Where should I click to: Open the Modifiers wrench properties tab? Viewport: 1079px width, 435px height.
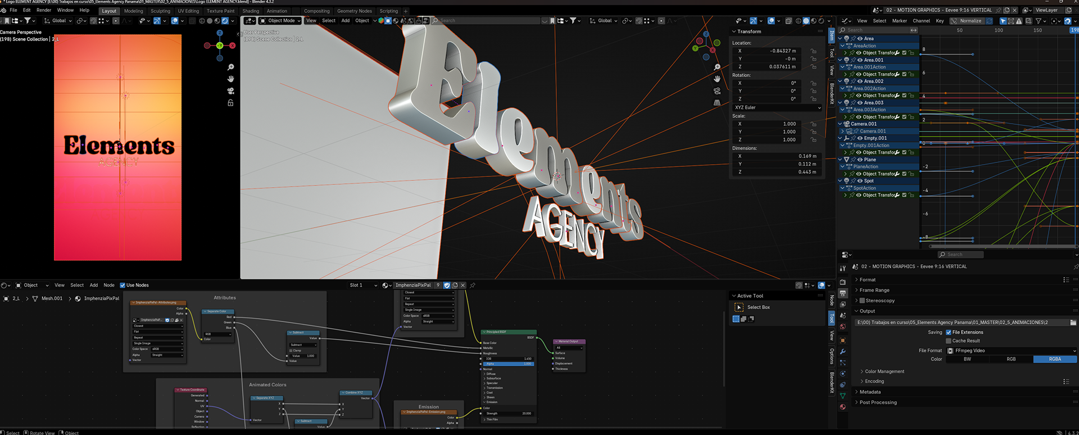click(x=842, y=351)
